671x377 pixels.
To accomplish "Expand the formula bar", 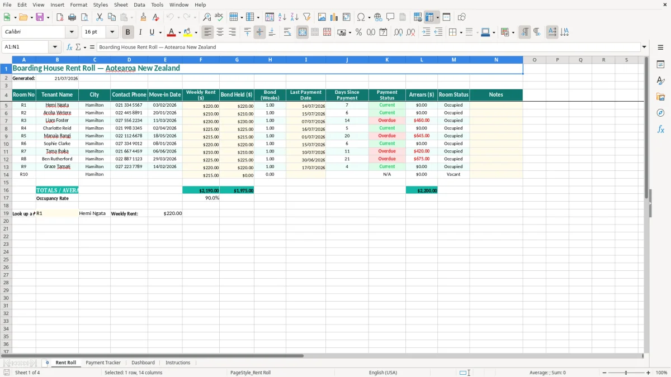I will (644, 47).
